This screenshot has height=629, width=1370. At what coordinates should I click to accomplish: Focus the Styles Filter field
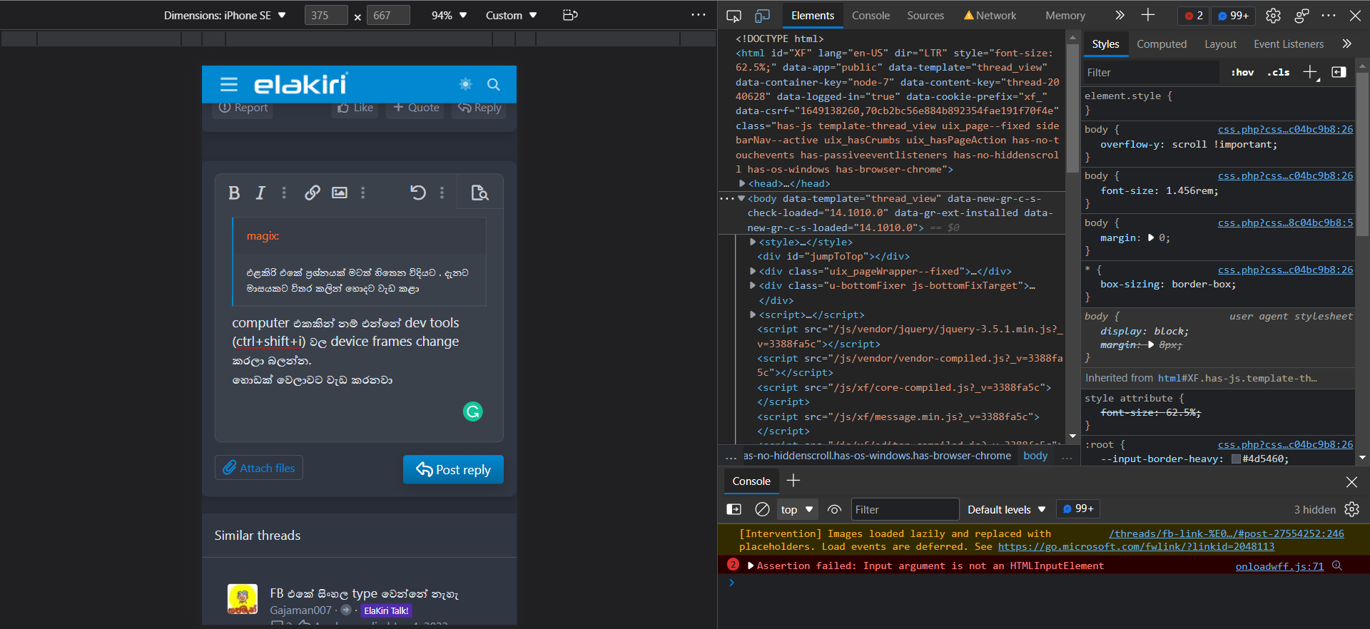pos(1150,73)
